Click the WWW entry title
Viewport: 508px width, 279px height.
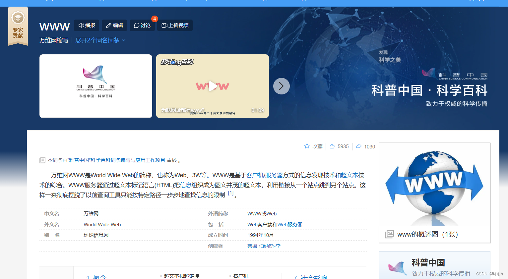click(x=55, y=27)
